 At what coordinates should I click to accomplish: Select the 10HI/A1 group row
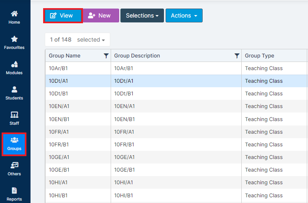[177, 183]
